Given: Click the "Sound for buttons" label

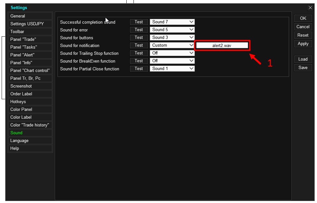Looking at the screenshot, I should point(76,38).
